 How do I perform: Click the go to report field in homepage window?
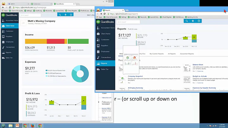(30, 15)
